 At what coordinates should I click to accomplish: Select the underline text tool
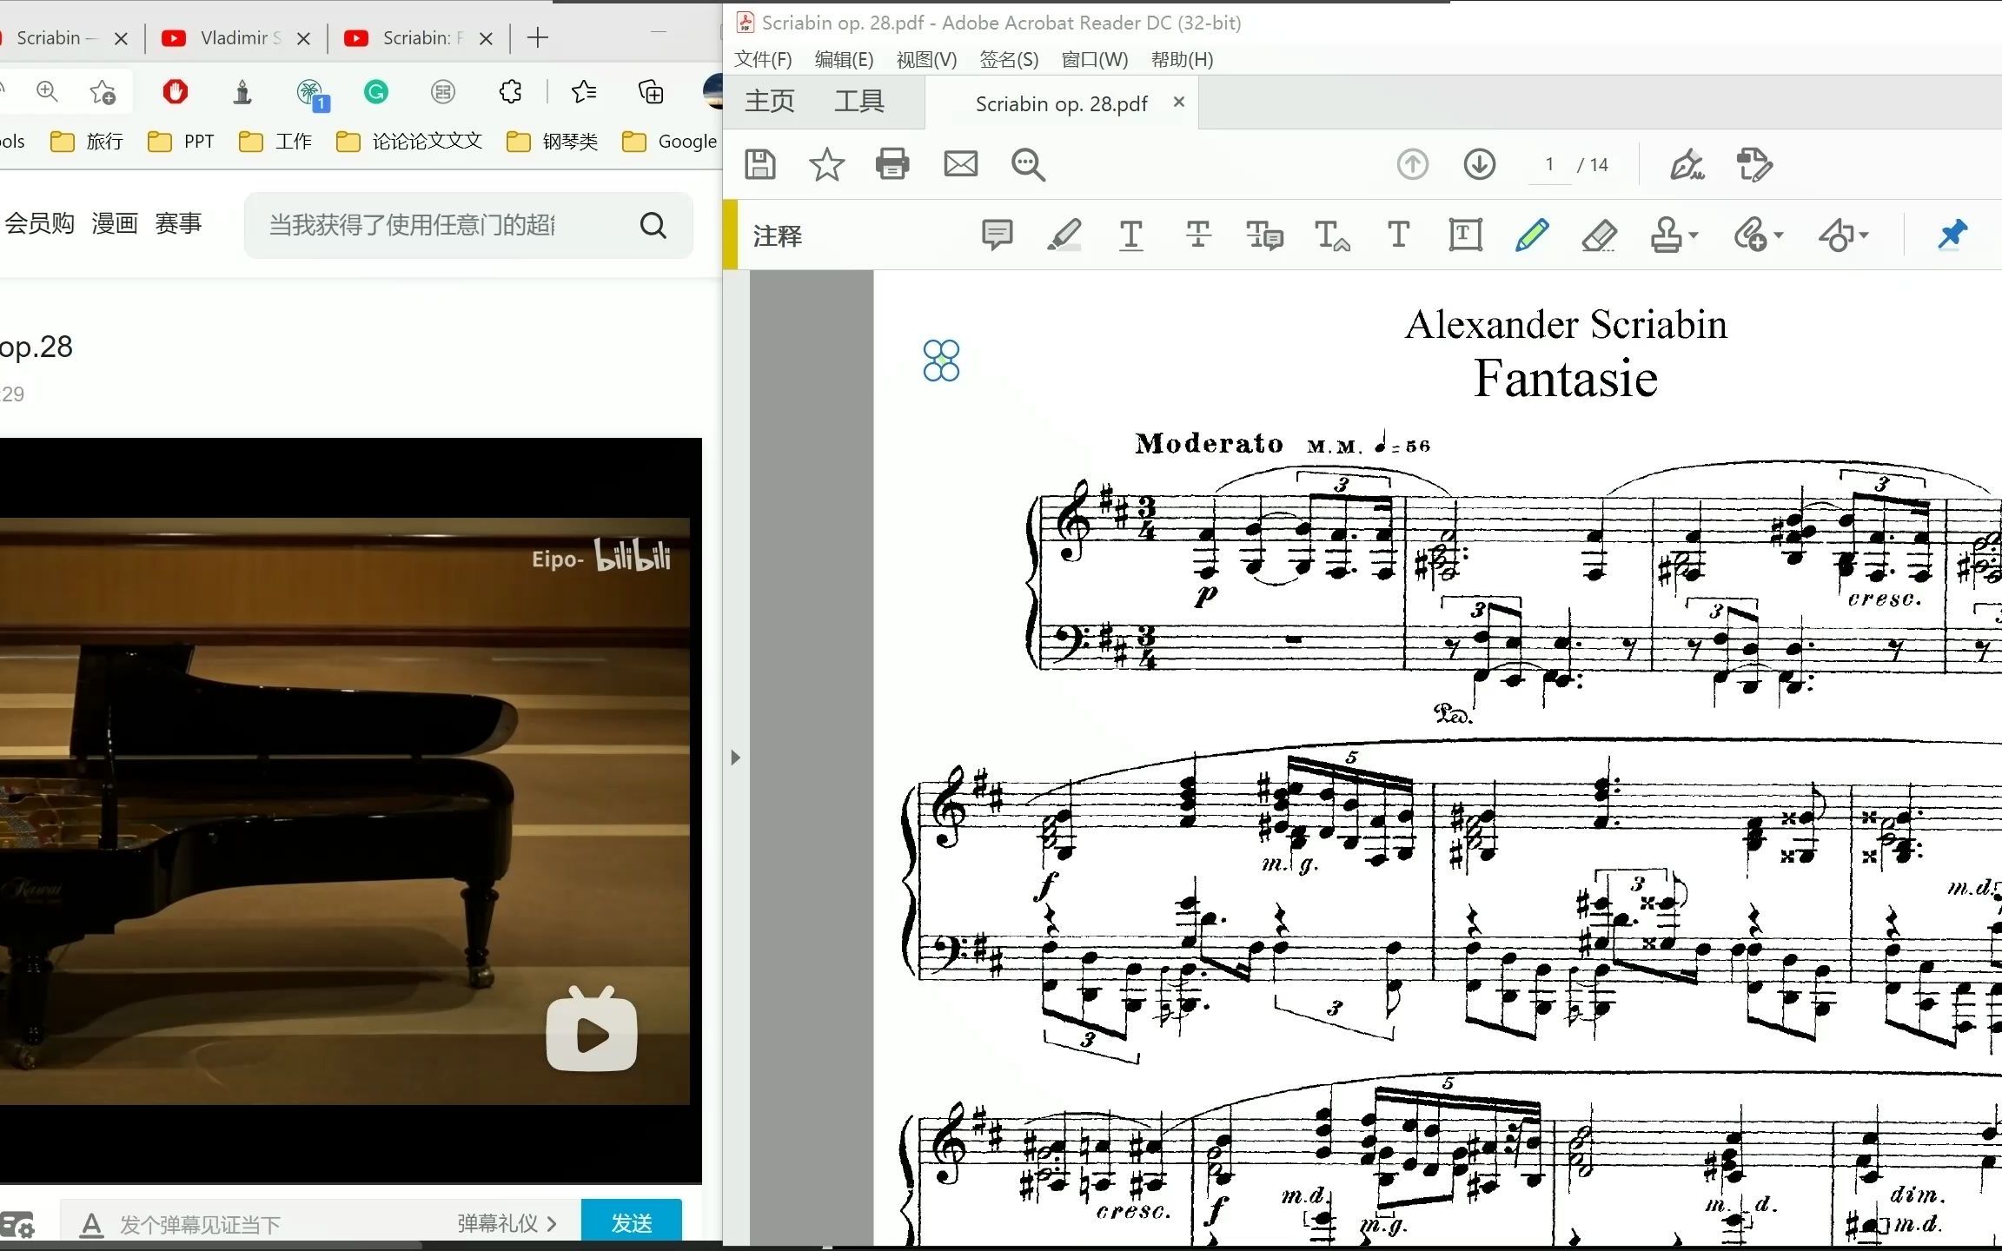tap(1130, 235)
